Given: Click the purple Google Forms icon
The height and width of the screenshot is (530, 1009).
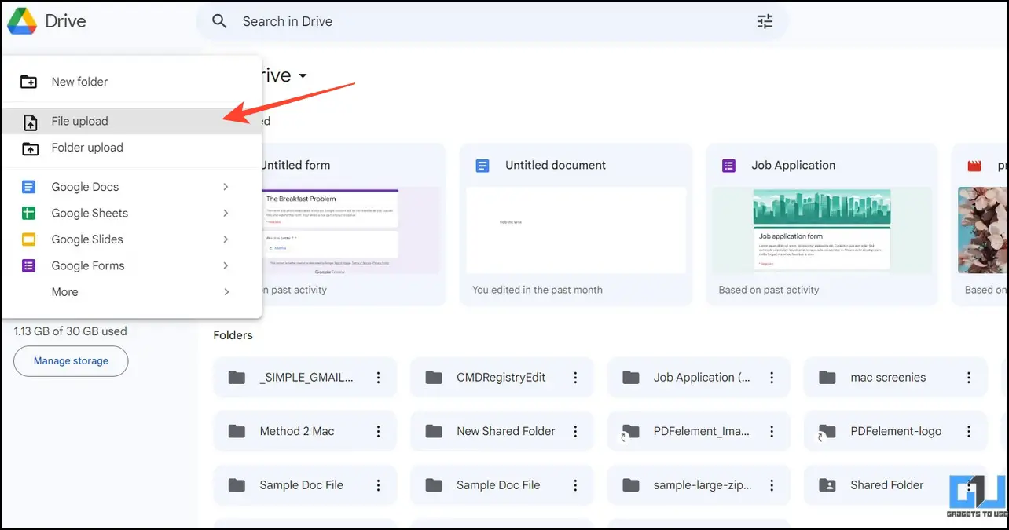Looking at the screenshot, I should click(29, 265).
